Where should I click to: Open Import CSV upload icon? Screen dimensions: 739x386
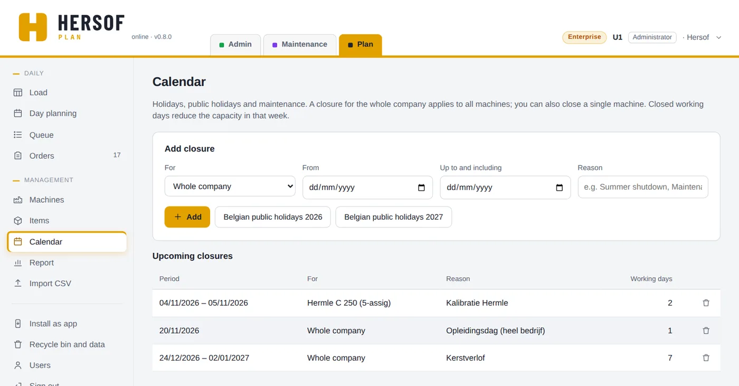[x=18, y=284]
